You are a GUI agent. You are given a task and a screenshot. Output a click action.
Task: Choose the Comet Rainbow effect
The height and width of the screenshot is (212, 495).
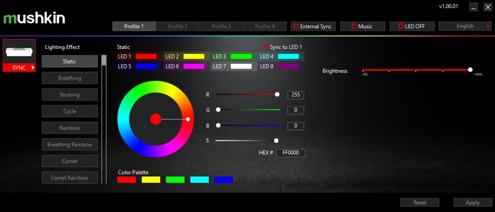click(69, 178)
